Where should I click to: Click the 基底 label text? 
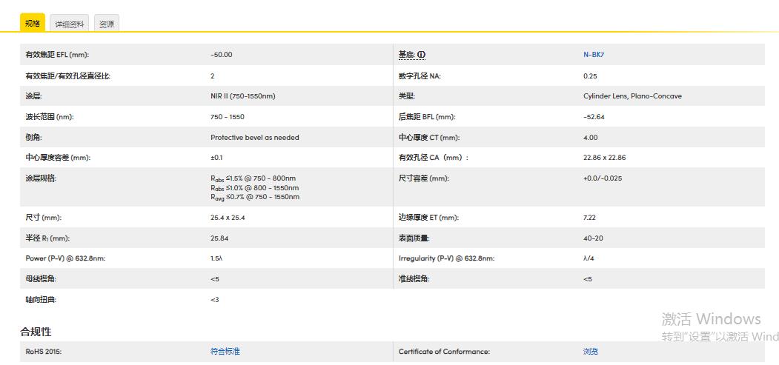[x=406, y=55]
